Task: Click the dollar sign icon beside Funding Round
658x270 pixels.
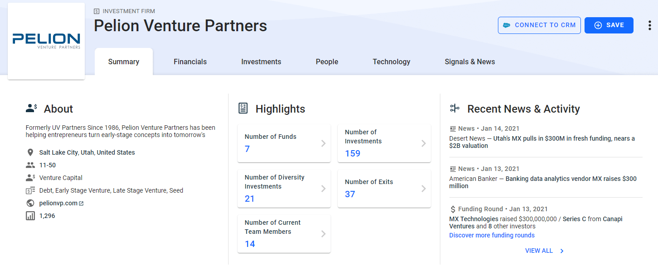Action: click(x=453, y=209)
